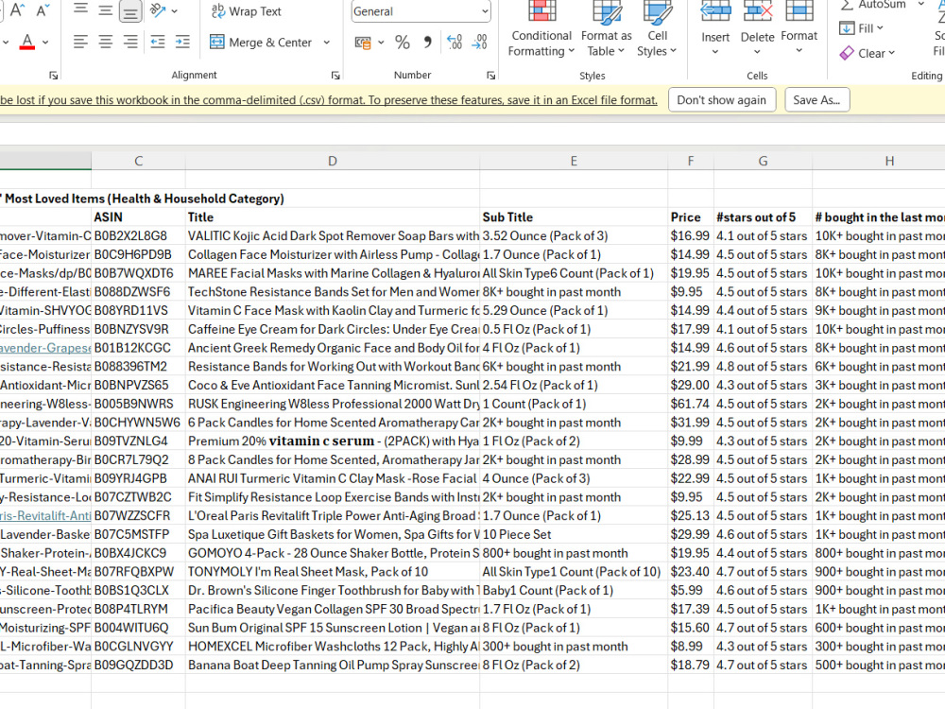Select the ASIN header cell
Viewport: 945px width, 709px height.
139,217
